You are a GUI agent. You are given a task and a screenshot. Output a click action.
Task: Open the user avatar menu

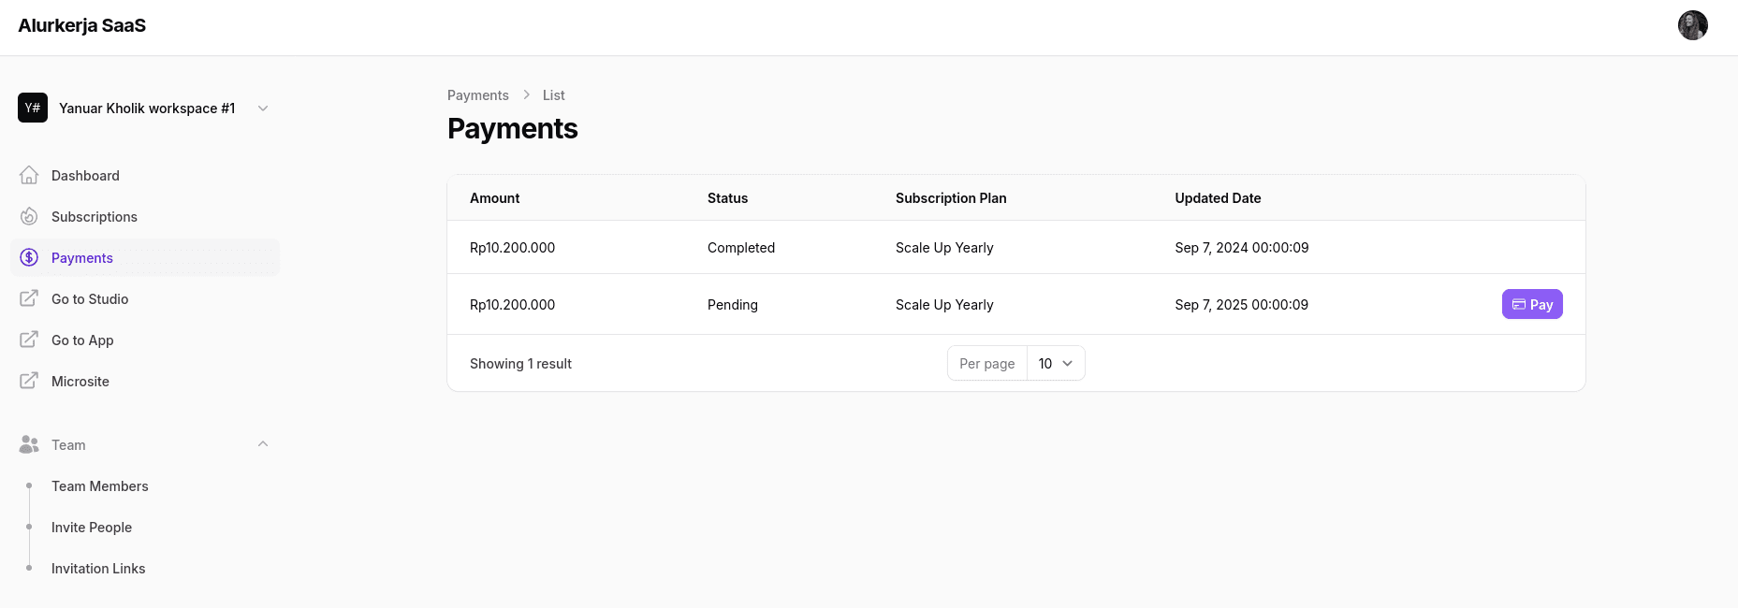tap(1692, 25)
